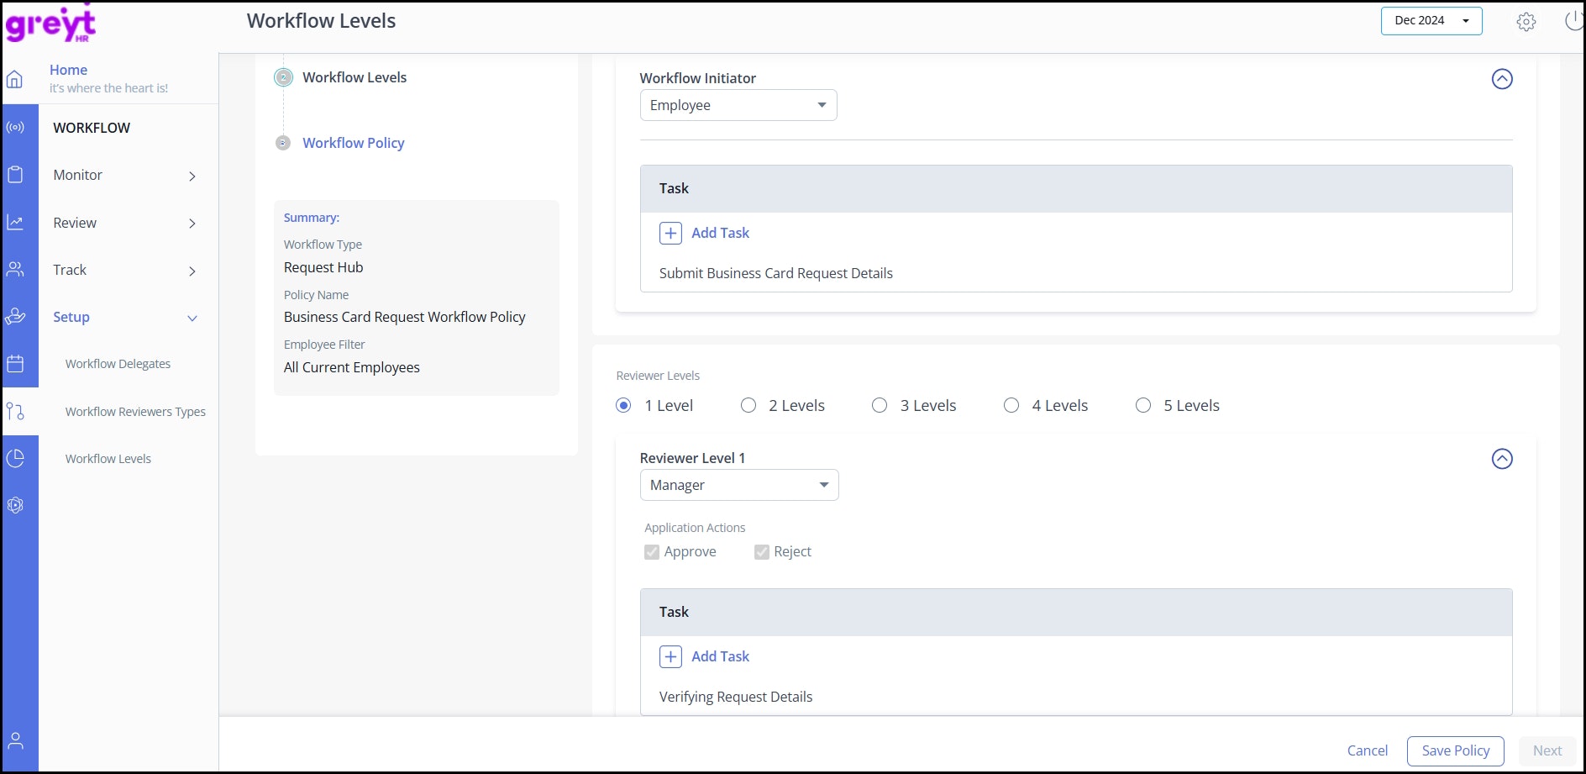Open the Setup menu item
1586x774 pixels.
(x=71, y=317)
